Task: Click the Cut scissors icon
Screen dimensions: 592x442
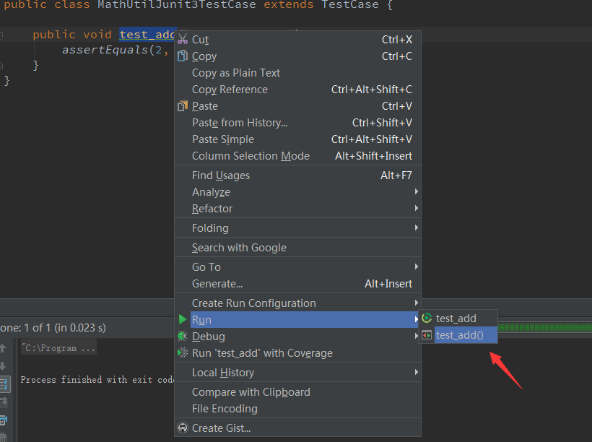Action: [183, 39]
